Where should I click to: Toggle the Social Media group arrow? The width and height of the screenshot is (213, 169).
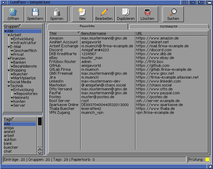tap(9, 82)
